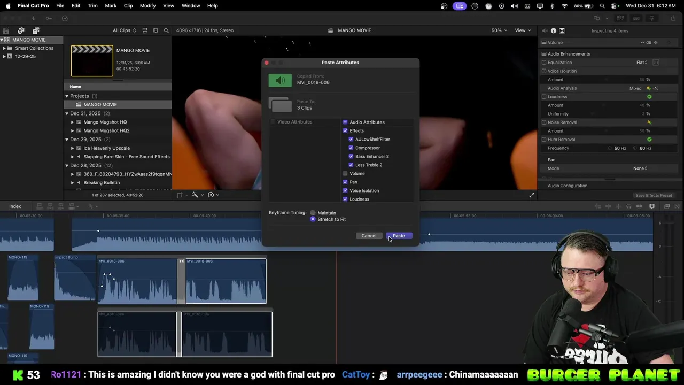The height and width of the screenshot is (385, 684).
Task: Select Stretch to Fit keyframe timing
Action: [x=313, y=219]
